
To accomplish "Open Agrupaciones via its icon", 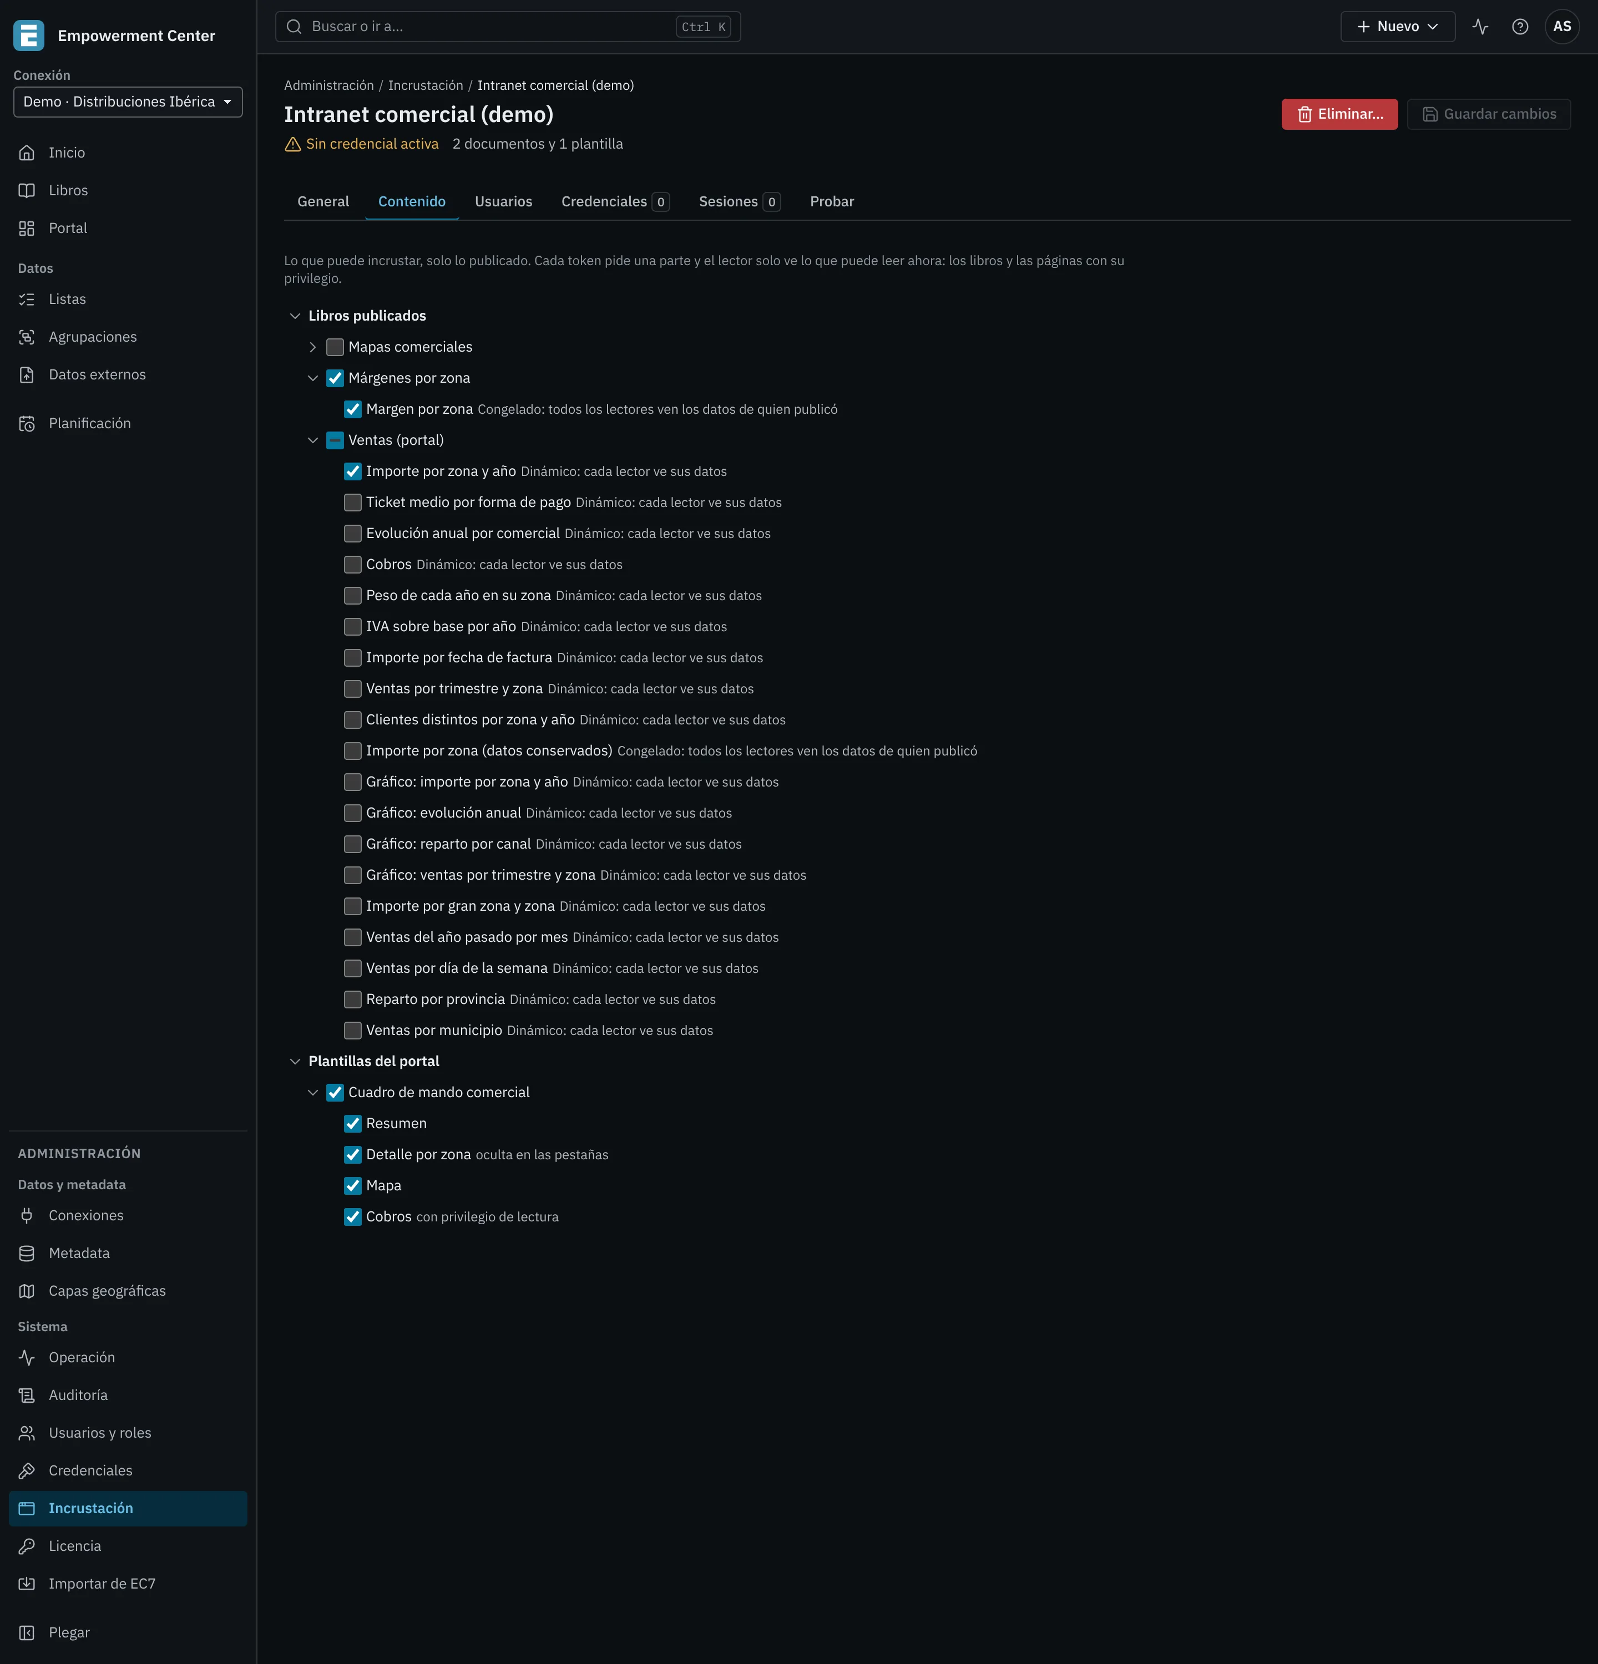I will pos(27,337).
